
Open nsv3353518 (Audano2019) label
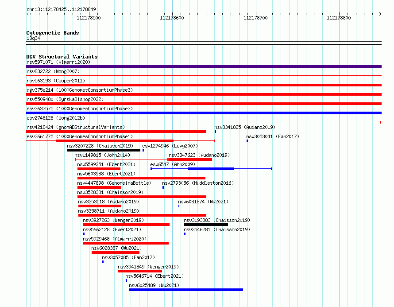click(x=108, y=202)
